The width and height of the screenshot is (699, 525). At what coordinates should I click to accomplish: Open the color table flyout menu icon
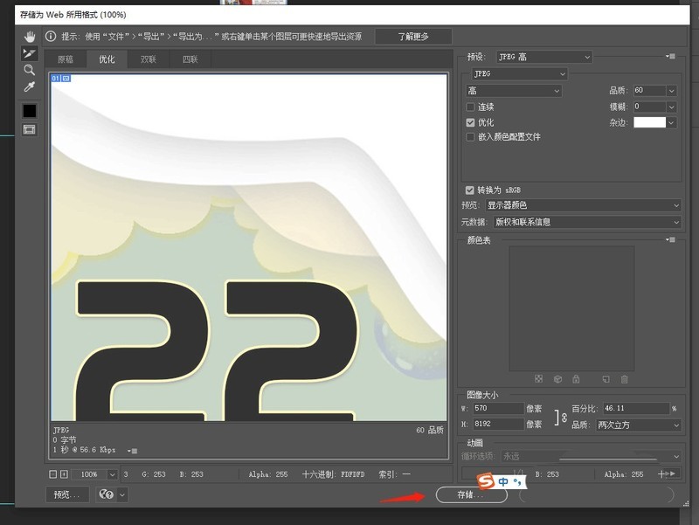(670, 240)
